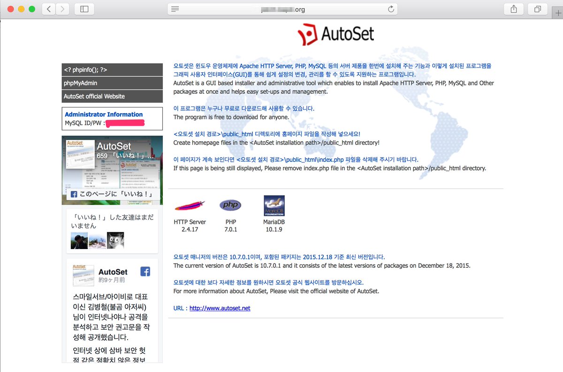Viewport: 563px width, 372px height.
Task: Open the Share menu in Safari toolbar
Action: [513, 8]
